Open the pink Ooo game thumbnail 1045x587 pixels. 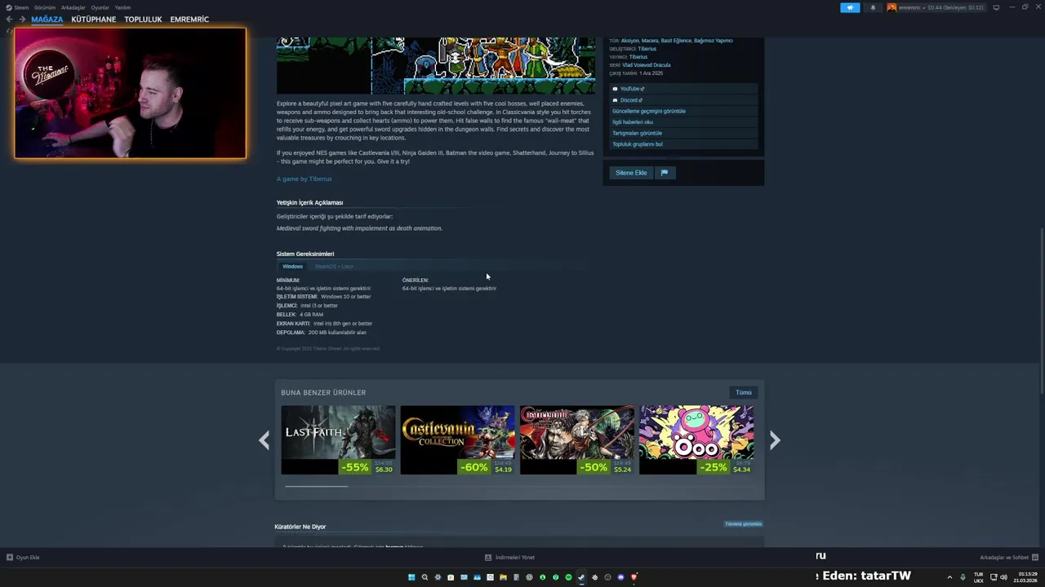click(x=696, y=440)
